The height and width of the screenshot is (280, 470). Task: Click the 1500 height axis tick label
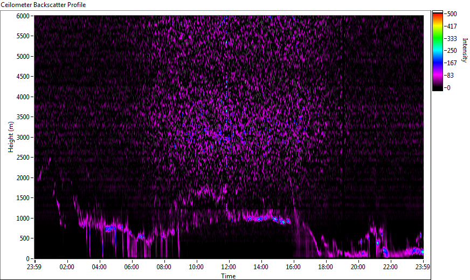pos(23,198)
